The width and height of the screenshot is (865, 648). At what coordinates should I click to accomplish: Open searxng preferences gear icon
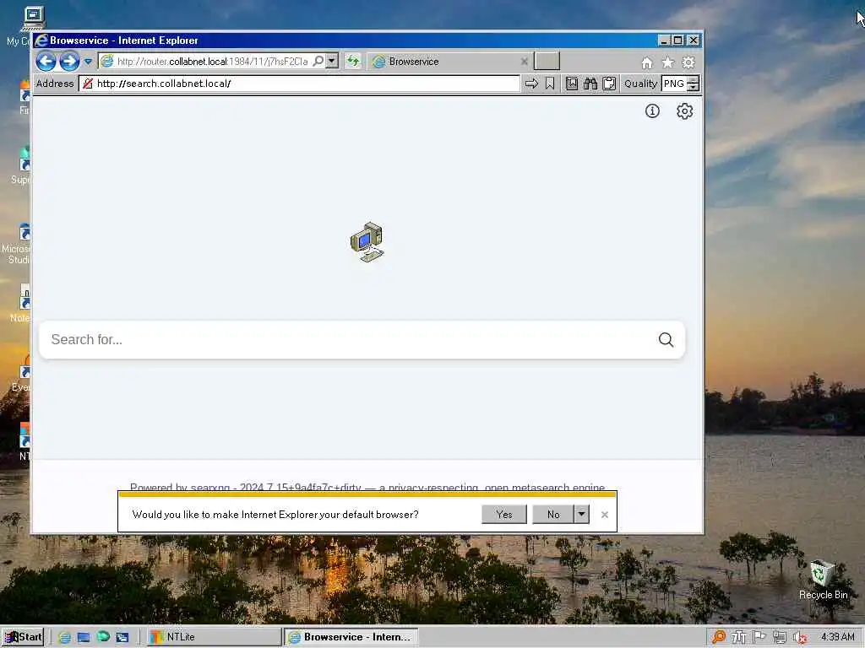pyautogui.click(x=684, y=111)
